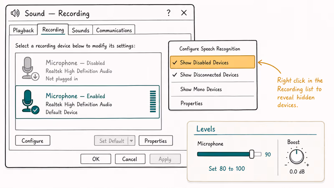The height and width of the screenshot is (188, 334).
Task: Click the Boost knob dial
Action: pyautogui.click(x=296, y=157)
